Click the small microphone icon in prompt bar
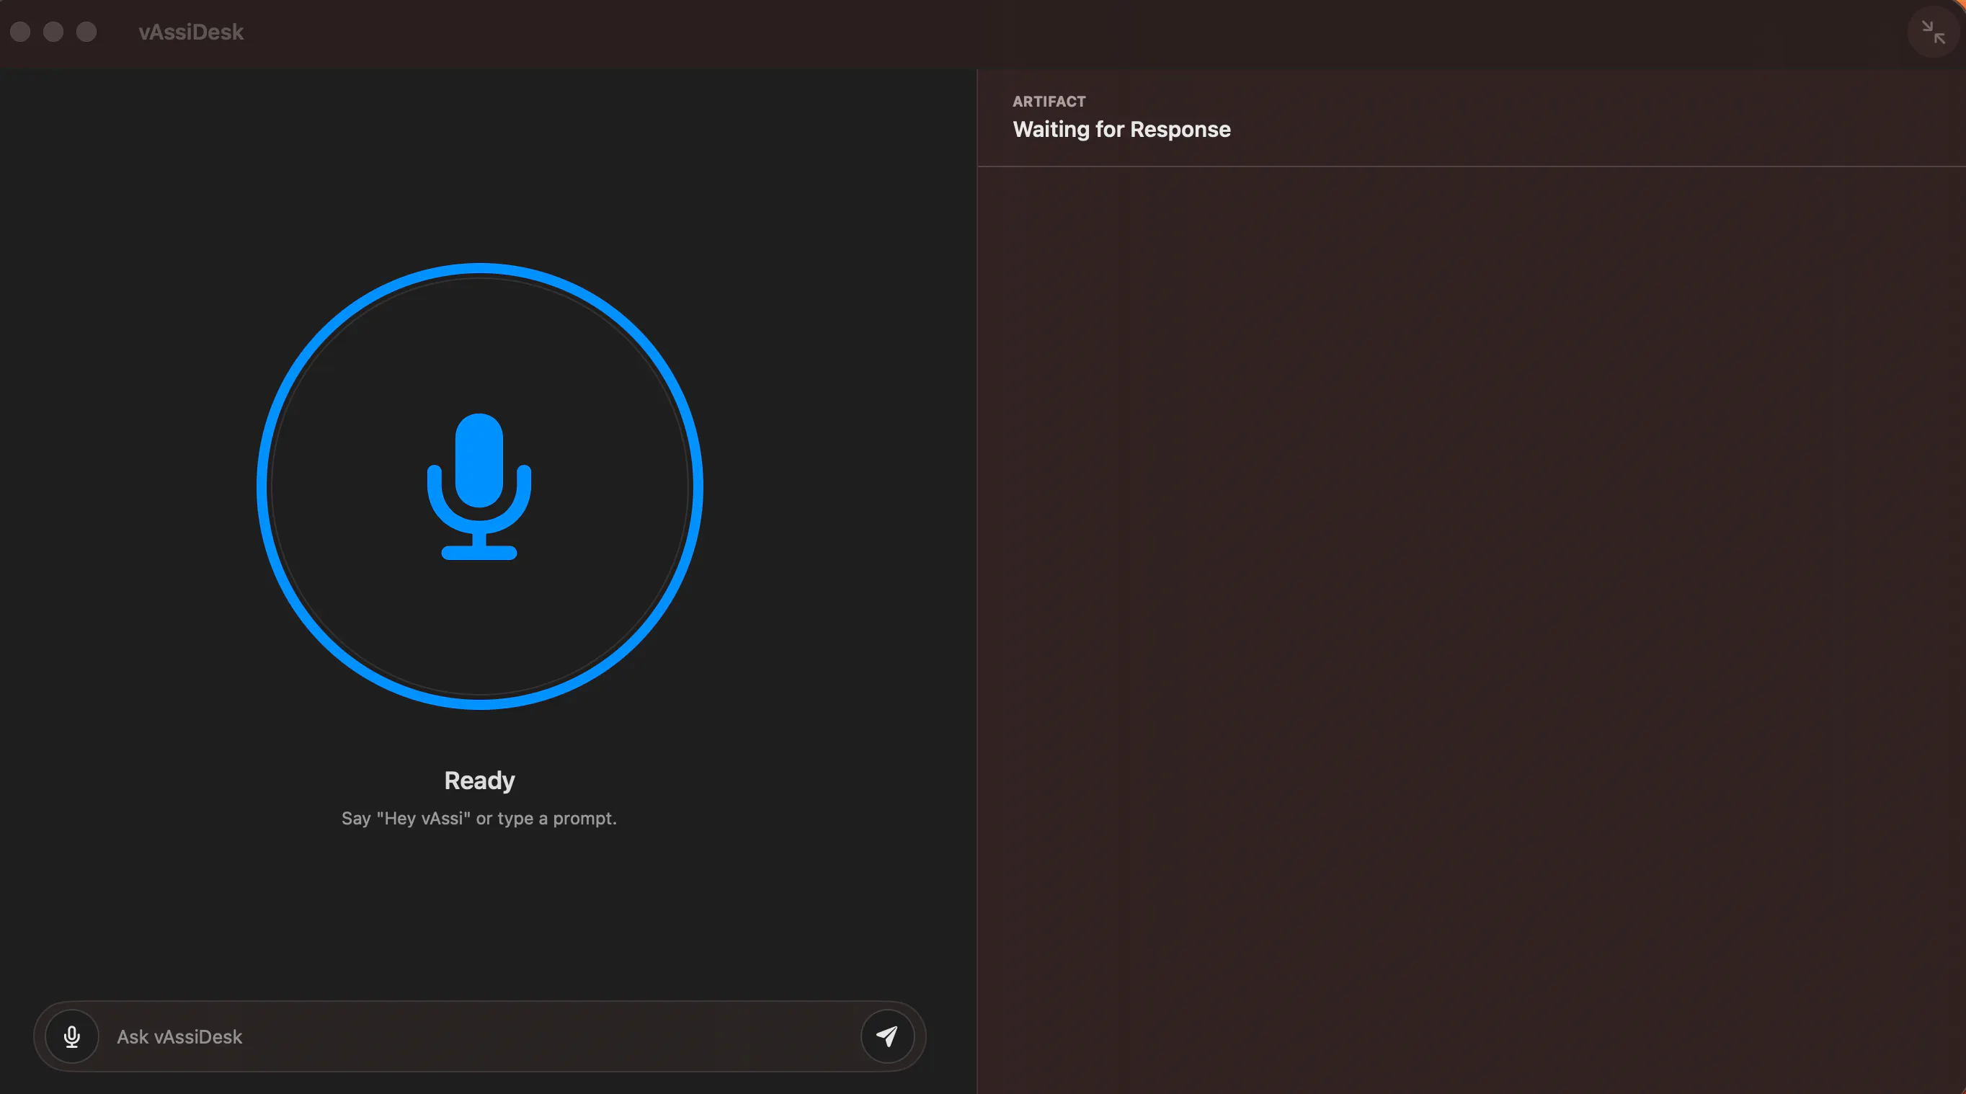 tap(73, 1036)
